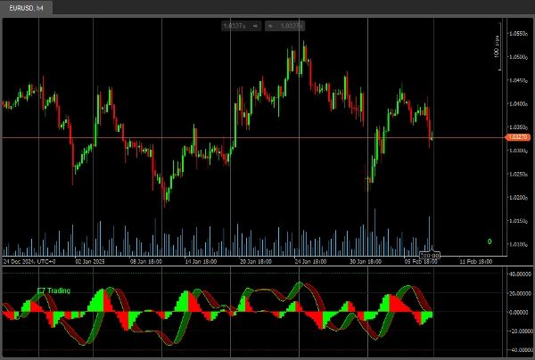Click the 1.0550 price axis label
The width and height of the screenshot is (535, 360).
tap(518, 34)
